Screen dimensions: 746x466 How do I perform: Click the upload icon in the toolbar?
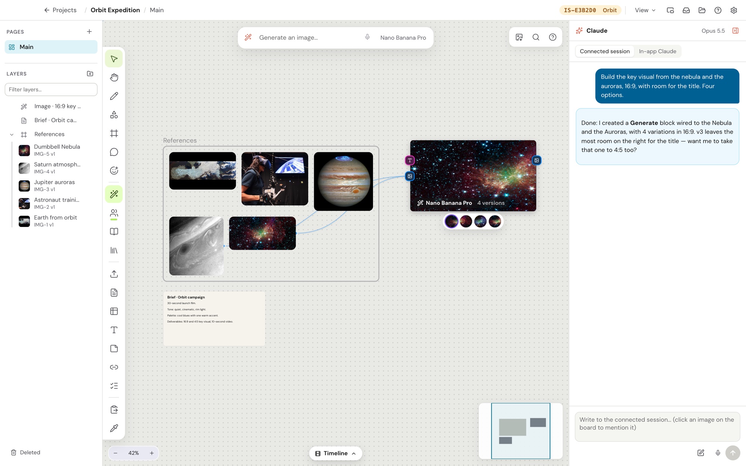(114, 274)
